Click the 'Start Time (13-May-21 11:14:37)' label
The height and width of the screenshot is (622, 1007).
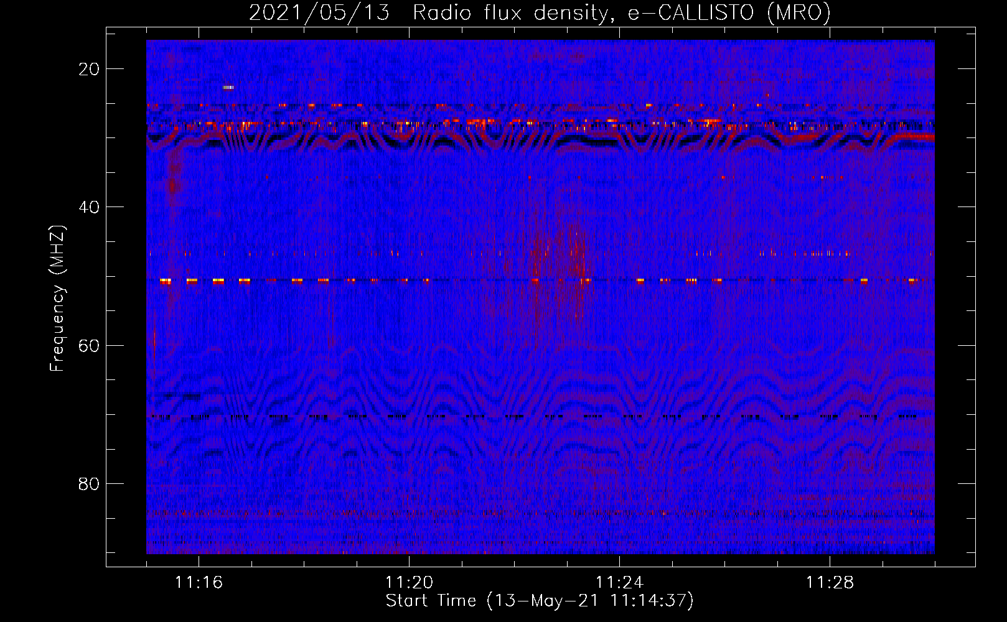pos(540,601)
